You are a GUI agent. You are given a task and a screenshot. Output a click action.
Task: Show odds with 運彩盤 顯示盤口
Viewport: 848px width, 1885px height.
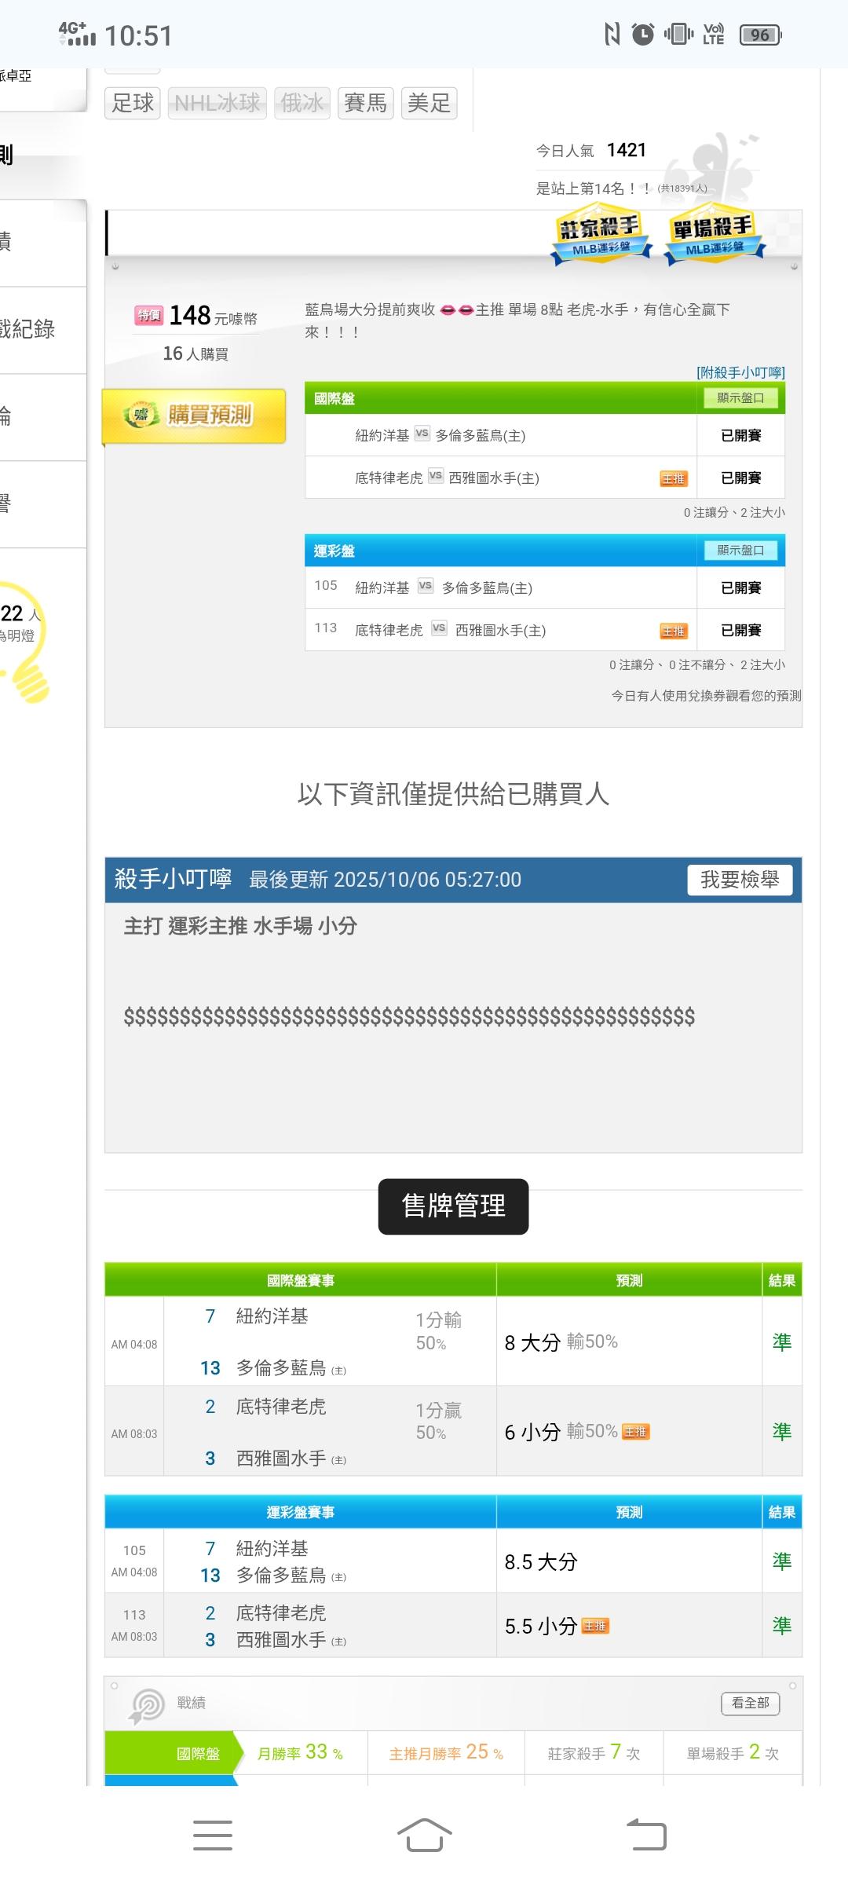tap(740, 551)
